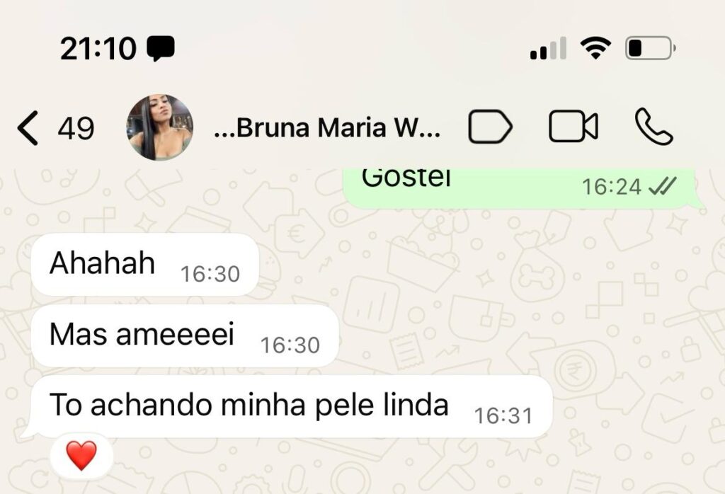Viewport: 725px width, 494px height.
Task: Open the contact's profile picture
Action: tap(160, 127)
